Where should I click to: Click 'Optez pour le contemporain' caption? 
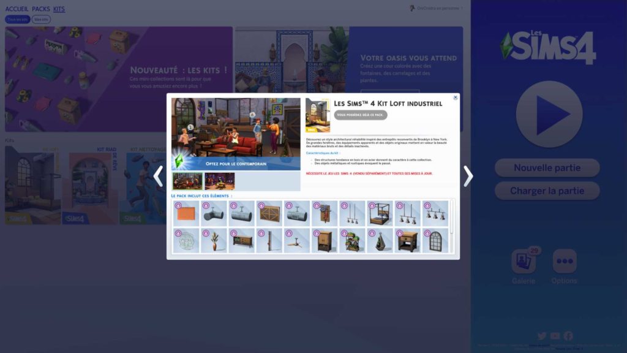pos(236,164)
